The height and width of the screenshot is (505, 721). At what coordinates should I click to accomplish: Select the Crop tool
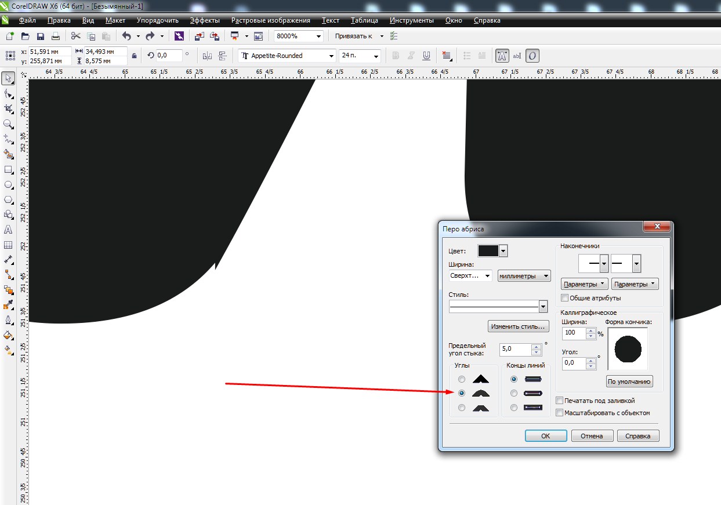tap(8, 108)
